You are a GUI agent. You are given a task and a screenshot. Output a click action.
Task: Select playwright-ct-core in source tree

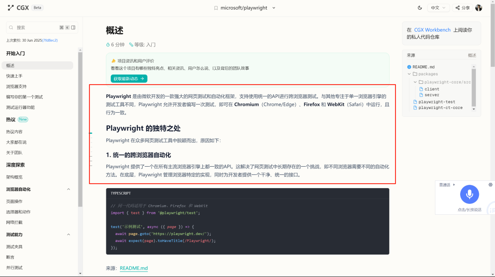point(440,108)
